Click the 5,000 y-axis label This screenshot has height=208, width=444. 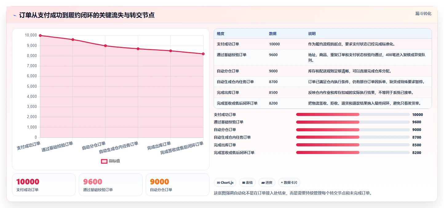[x=32, y=87]
